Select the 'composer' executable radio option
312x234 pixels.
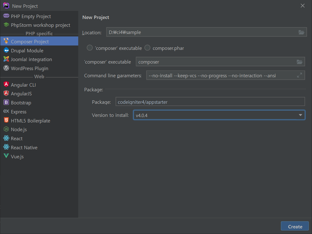[90, 48]
